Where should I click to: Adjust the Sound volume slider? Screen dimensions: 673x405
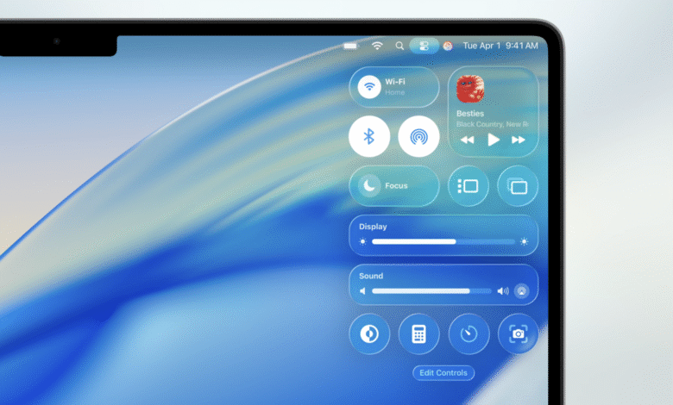(x=431, y=291)
